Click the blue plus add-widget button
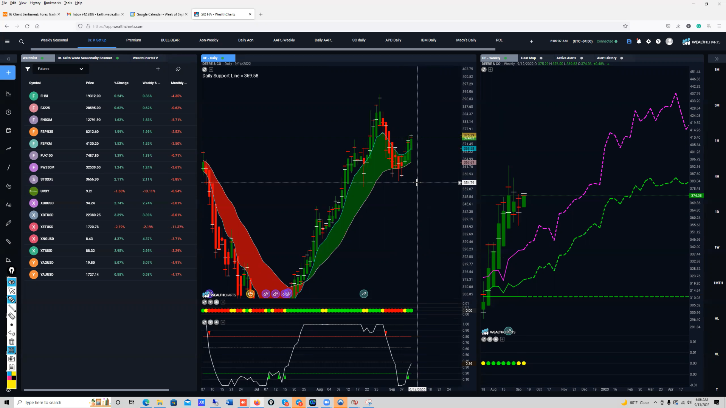This screenshot has width=726, height=408. [x=8, y=73]
